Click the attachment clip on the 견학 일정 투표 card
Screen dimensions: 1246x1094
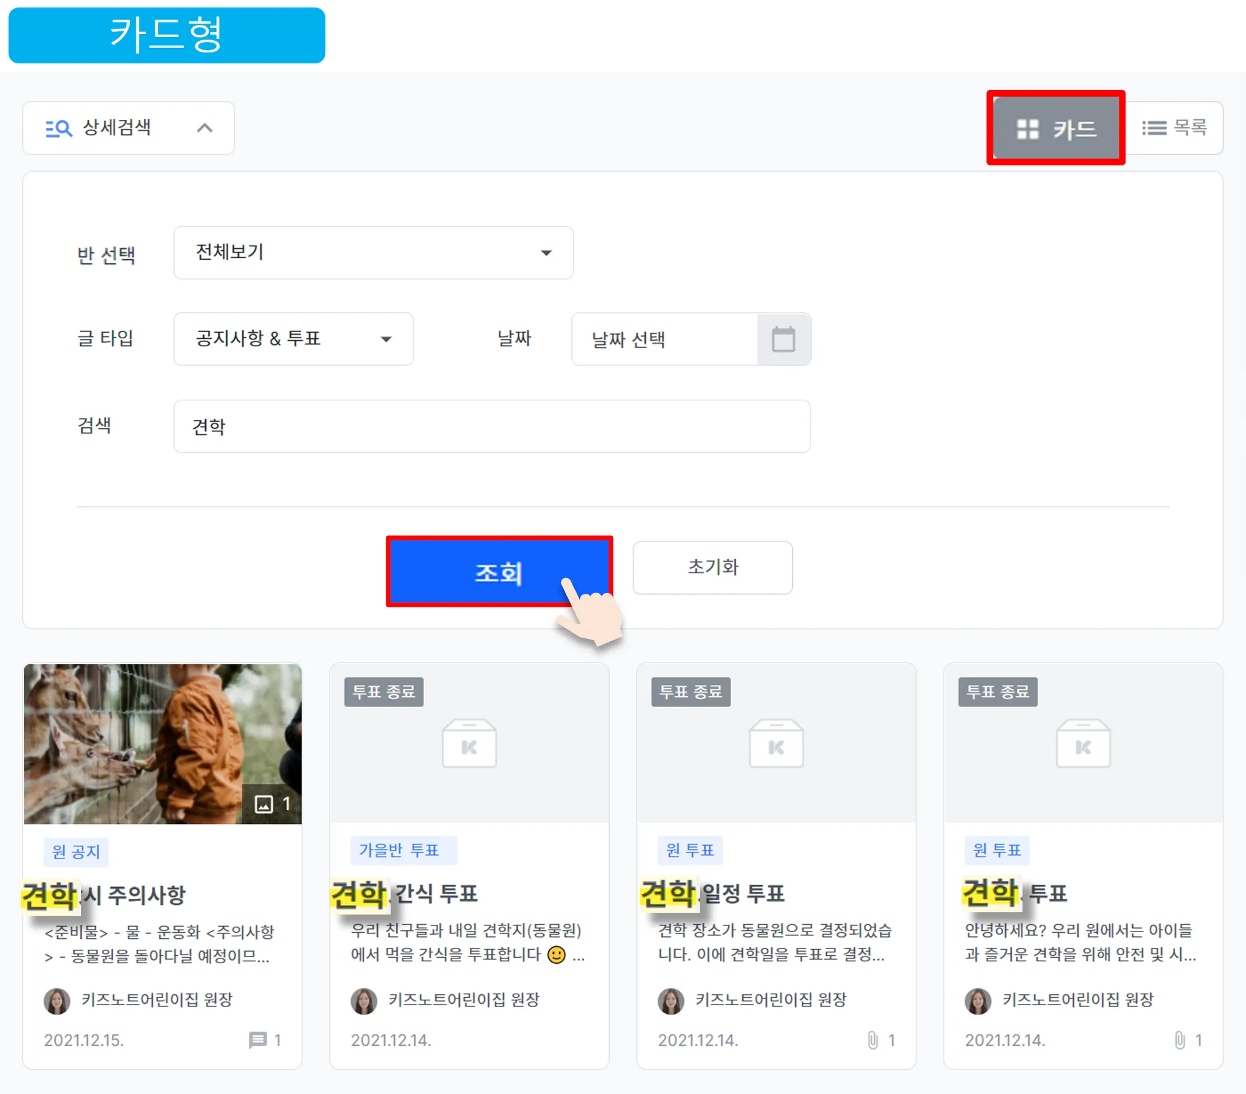pyautogui.click(x=872, y=1040)
